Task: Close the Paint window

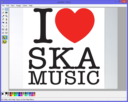Action: (x=124, y=2)
